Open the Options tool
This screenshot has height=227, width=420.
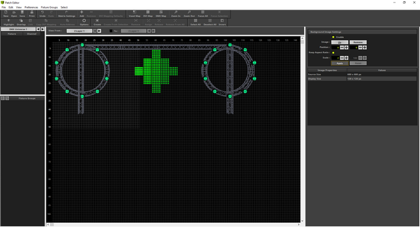tap(84, 23)
